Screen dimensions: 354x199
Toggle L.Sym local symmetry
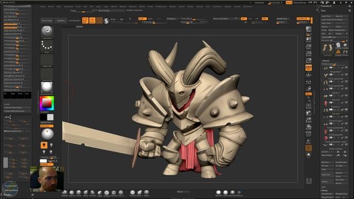pos(309,82)
